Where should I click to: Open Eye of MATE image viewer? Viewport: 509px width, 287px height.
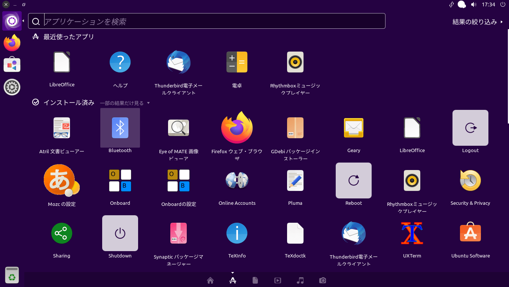(x=179, y=128)
